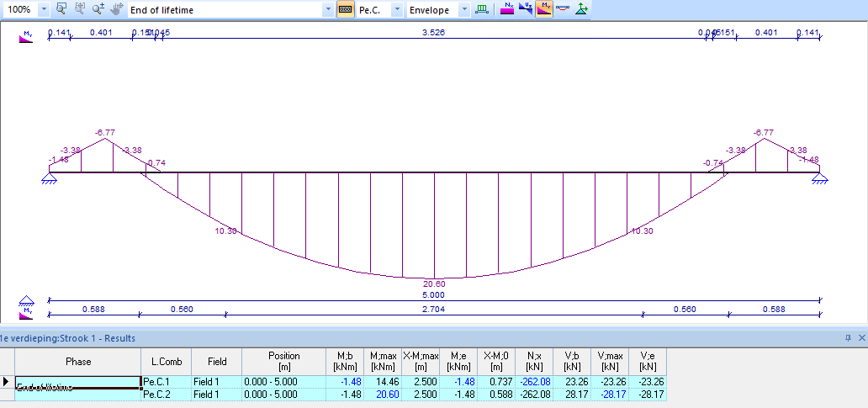
Task: Click the M;max [kNm] column header
Action: point(383,362)
